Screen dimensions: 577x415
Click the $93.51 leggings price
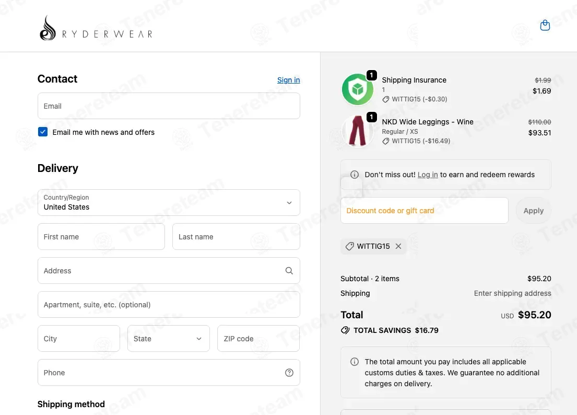[539, 133]
